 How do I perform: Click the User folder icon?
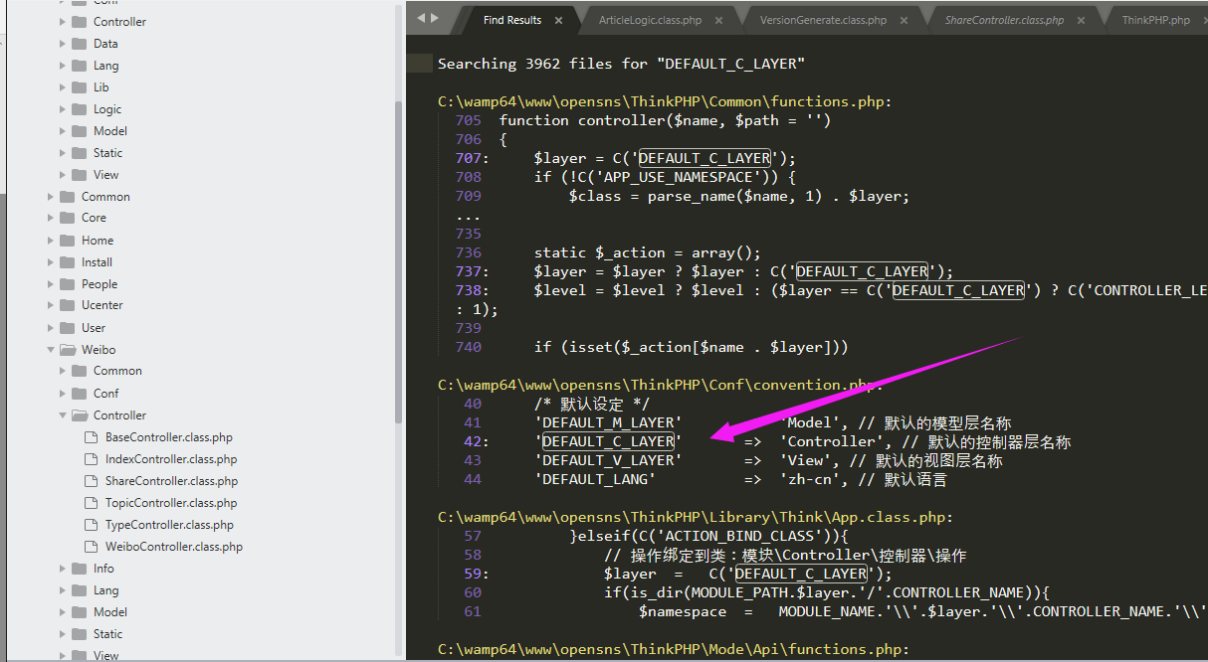pos(67,328)
